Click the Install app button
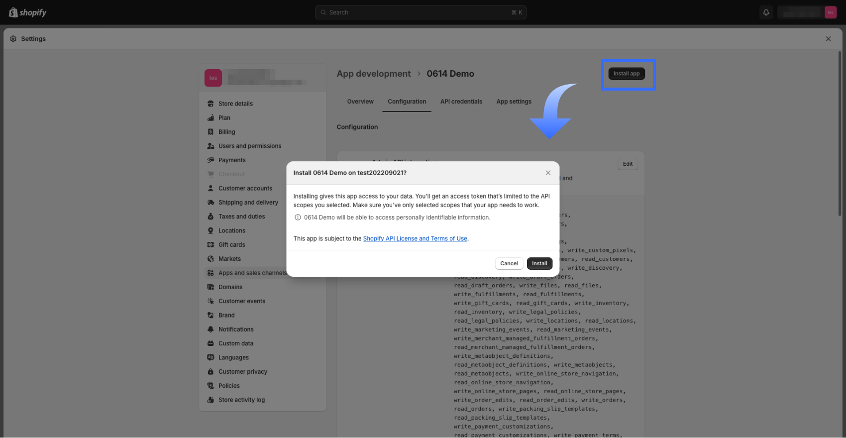Image resolution: width=846 pixels, height=438 pixels. (627, 74)
